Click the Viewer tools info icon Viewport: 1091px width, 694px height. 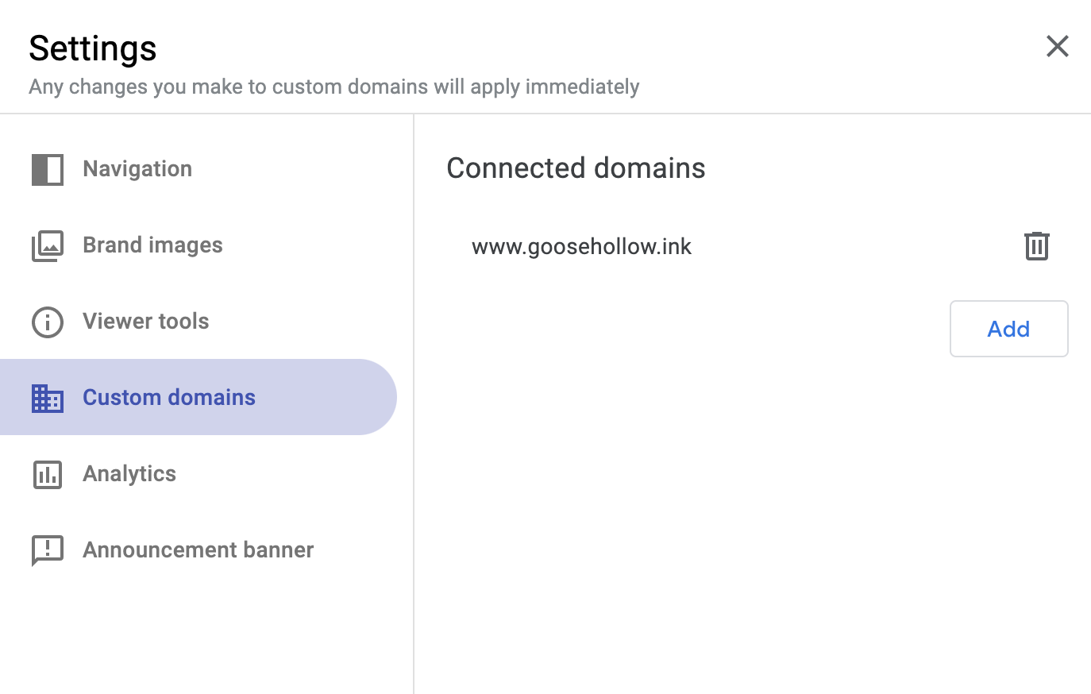click(x=48, y=322)
